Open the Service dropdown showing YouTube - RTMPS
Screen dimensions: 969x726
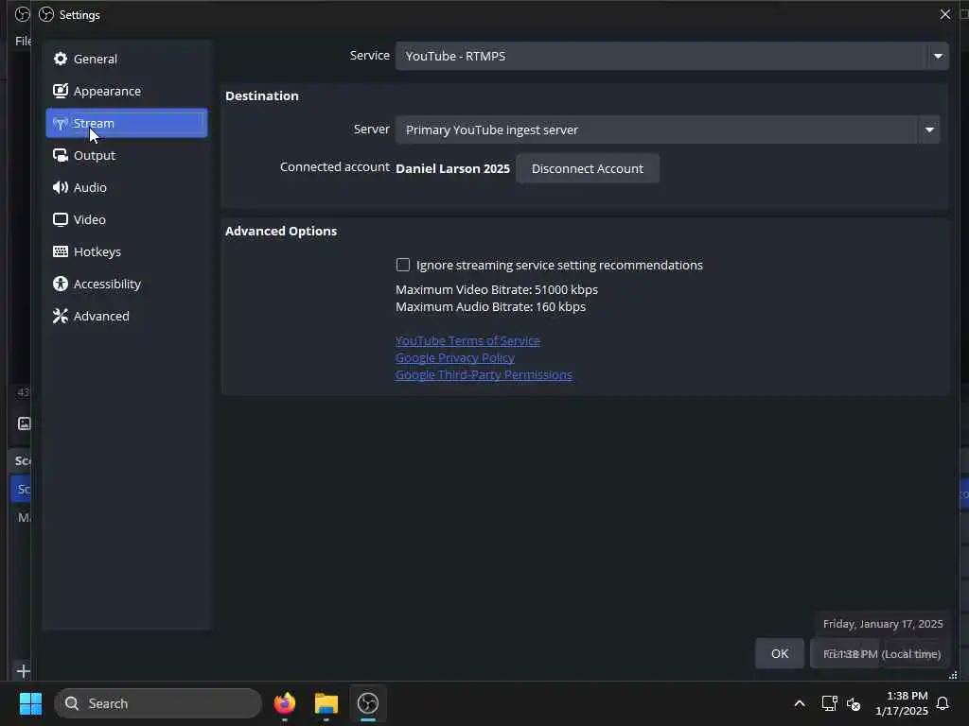tap(672, 56)
